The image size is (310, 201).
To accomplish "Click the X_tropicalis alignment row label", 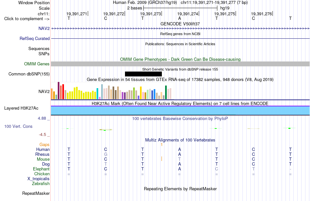I will [x=39, y=179].
